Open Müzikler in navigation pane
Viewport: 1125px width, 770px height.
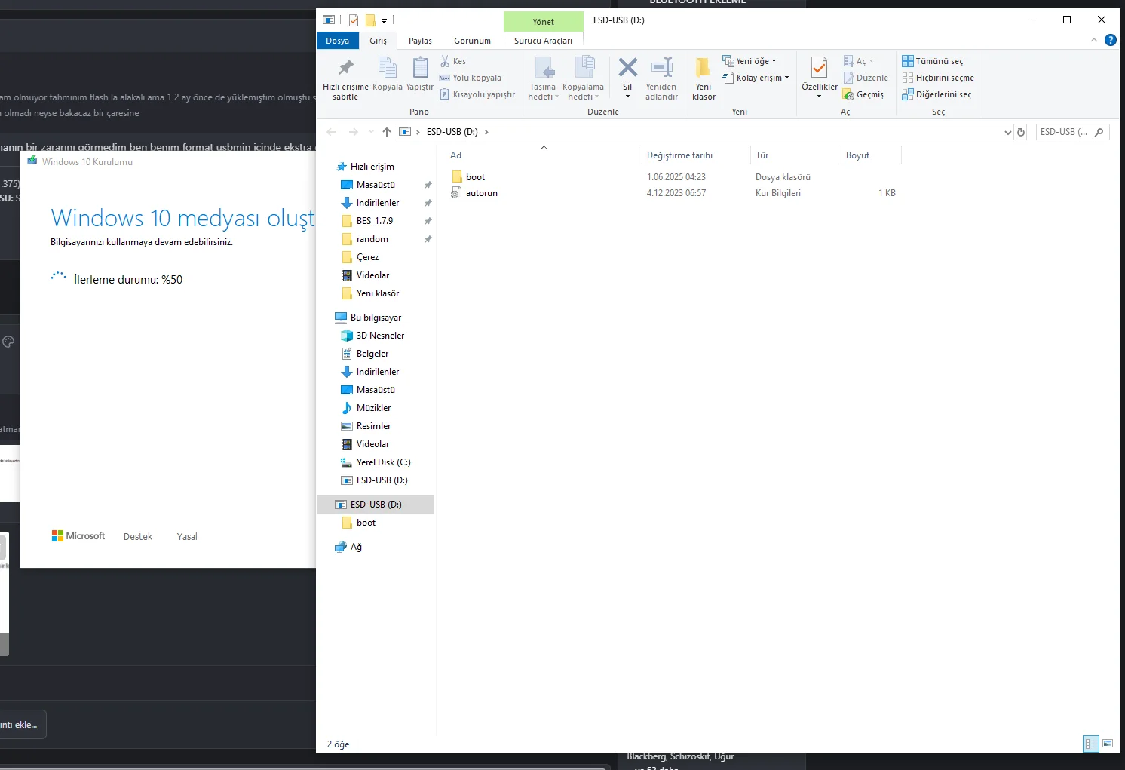tap(373, 408)
